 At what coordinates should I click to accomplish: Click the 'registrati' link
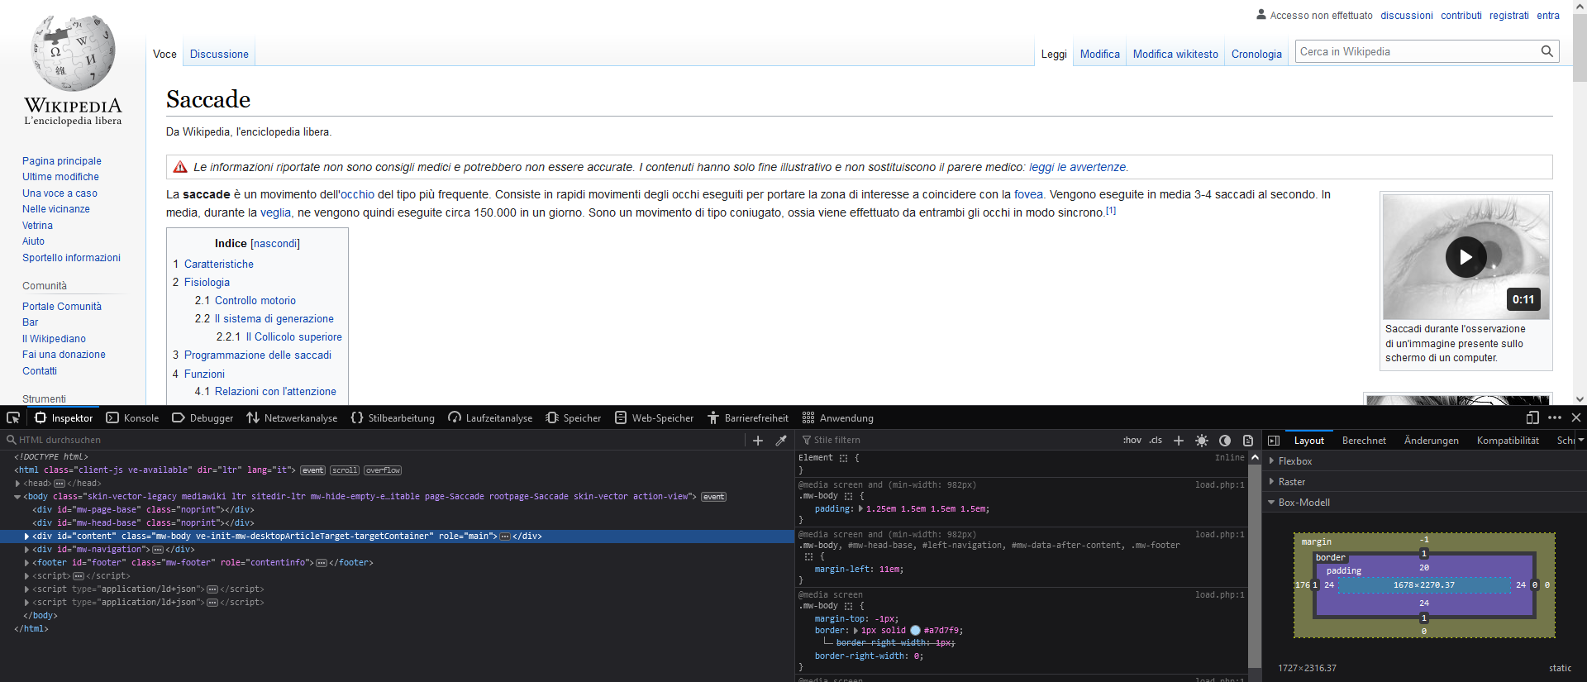(1509, 15)
